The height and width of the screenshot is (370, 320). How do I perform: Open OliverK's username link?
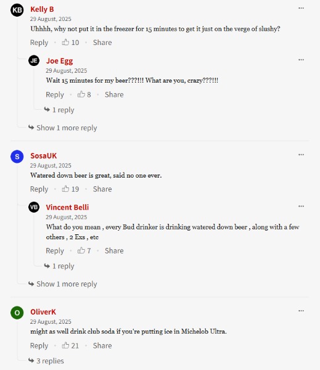click(x=43, y=311)
